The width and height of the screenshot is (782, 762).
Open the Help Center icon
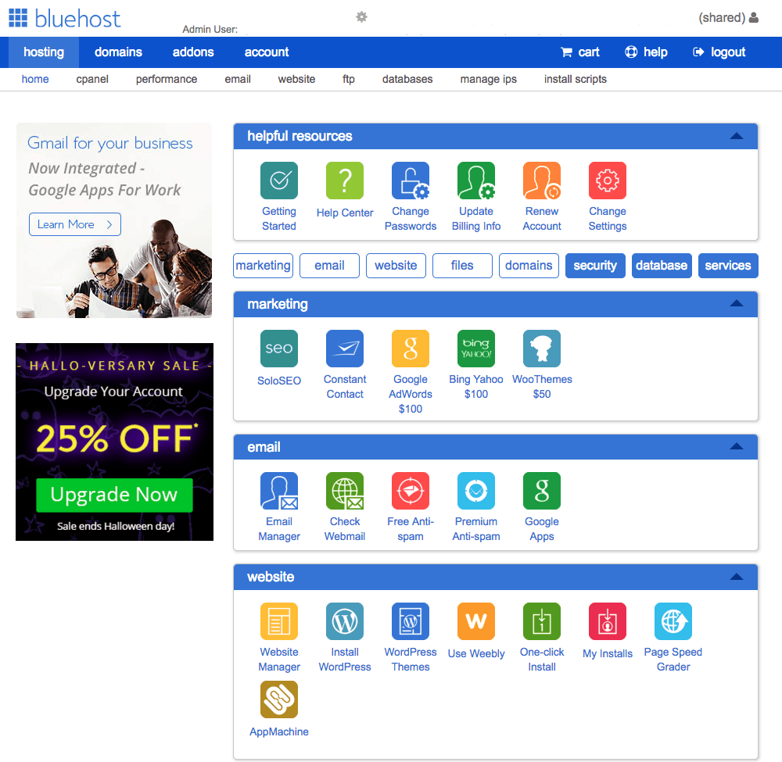[345, 181]
